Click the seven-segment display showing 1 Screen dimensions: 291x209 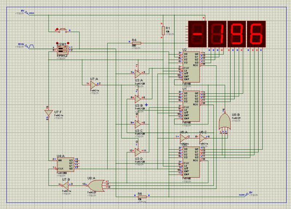point(217,34)
